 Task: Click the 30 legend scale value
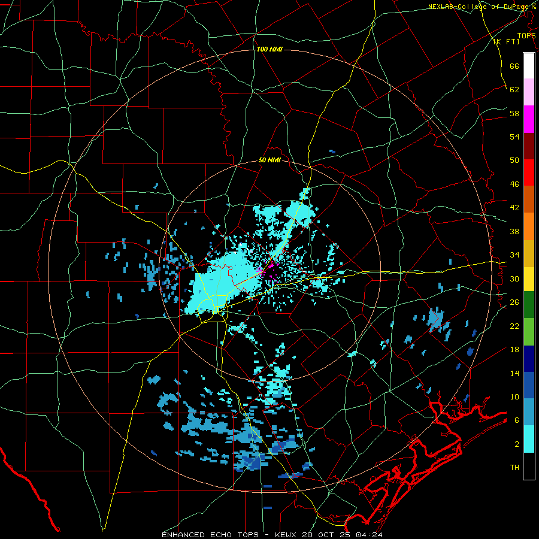point(514,278)
